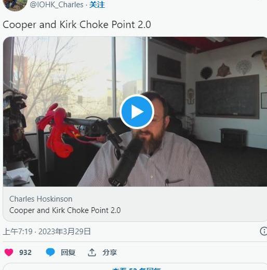Image resolution: width=267 pixels, height=270 pixels.
Task: Click the blue reply bubble icon
Action: (50, 252)
